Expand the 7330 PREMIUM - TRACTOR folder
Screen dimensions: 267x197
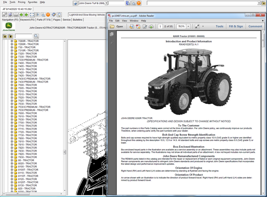(12, 60)
